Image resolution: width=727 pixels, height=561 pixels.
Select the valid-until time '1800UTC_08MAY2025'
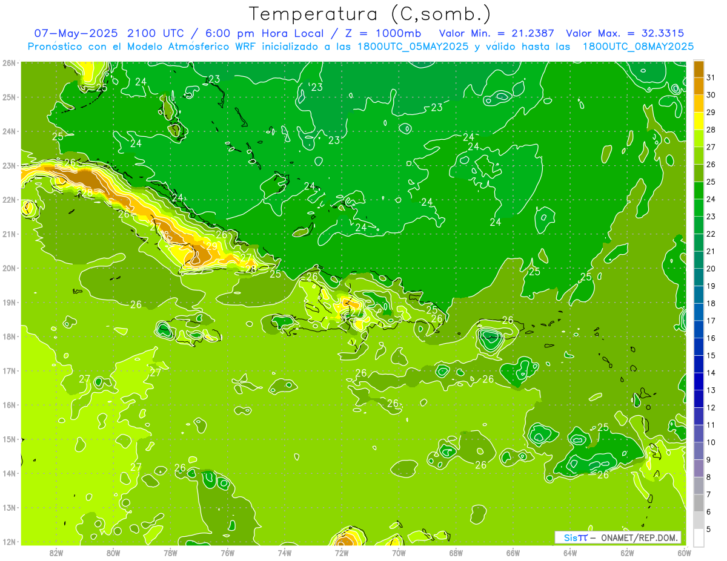639,47
